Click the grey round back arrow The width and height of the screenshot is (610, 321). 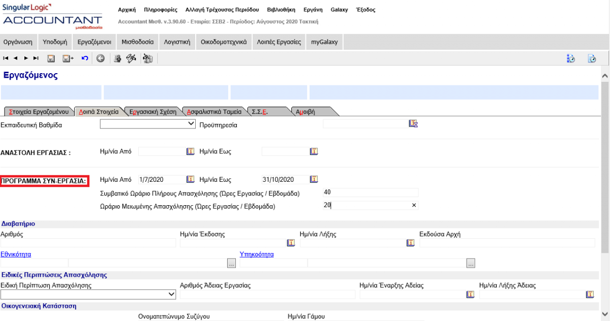click(101, 58)
